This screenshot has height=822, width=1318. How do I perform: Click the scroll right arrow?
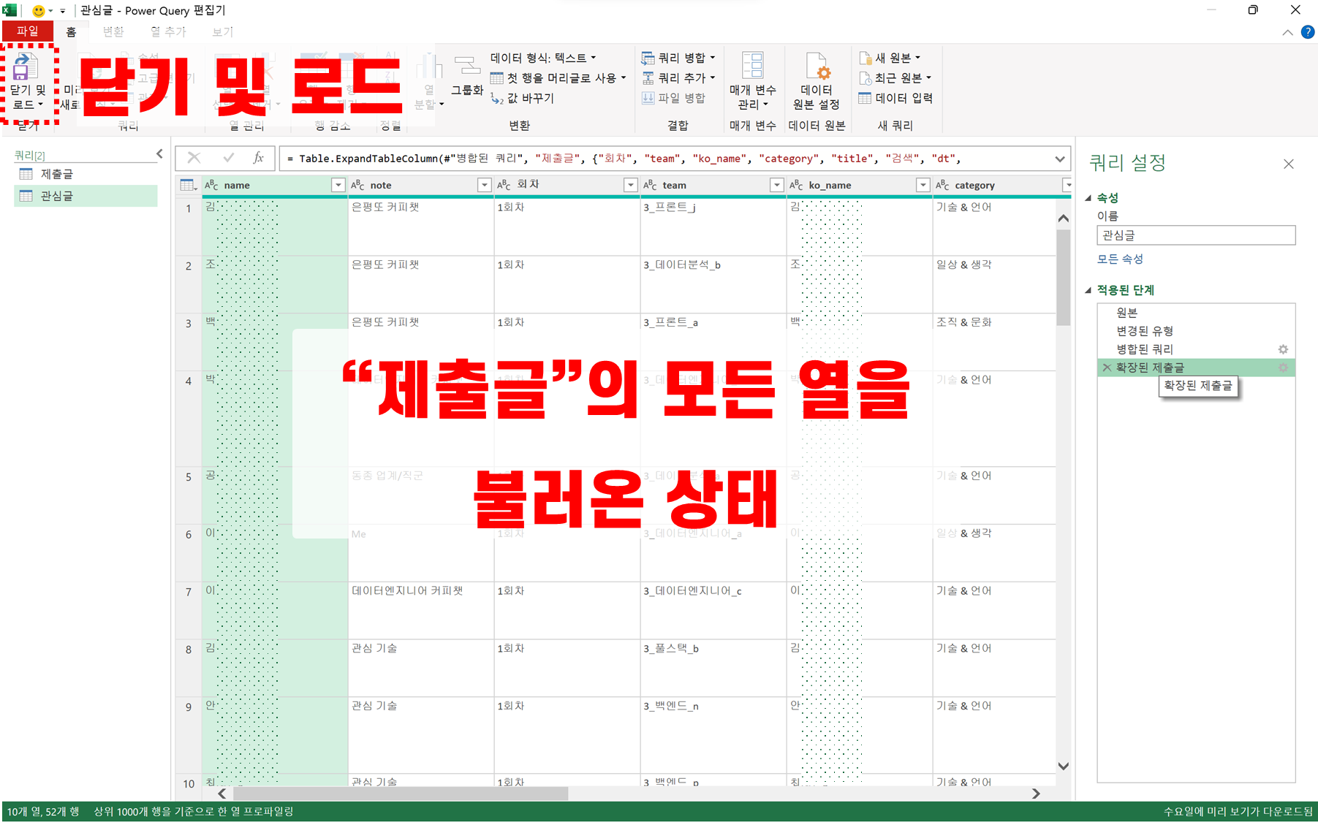(x=1035, y=794)
